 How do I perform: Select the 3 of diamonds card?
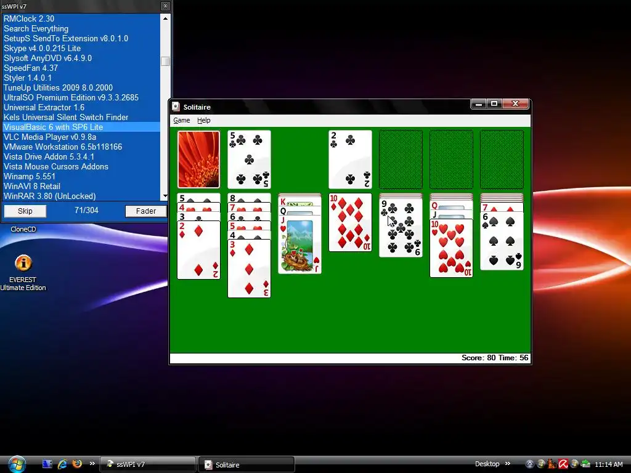249,269
